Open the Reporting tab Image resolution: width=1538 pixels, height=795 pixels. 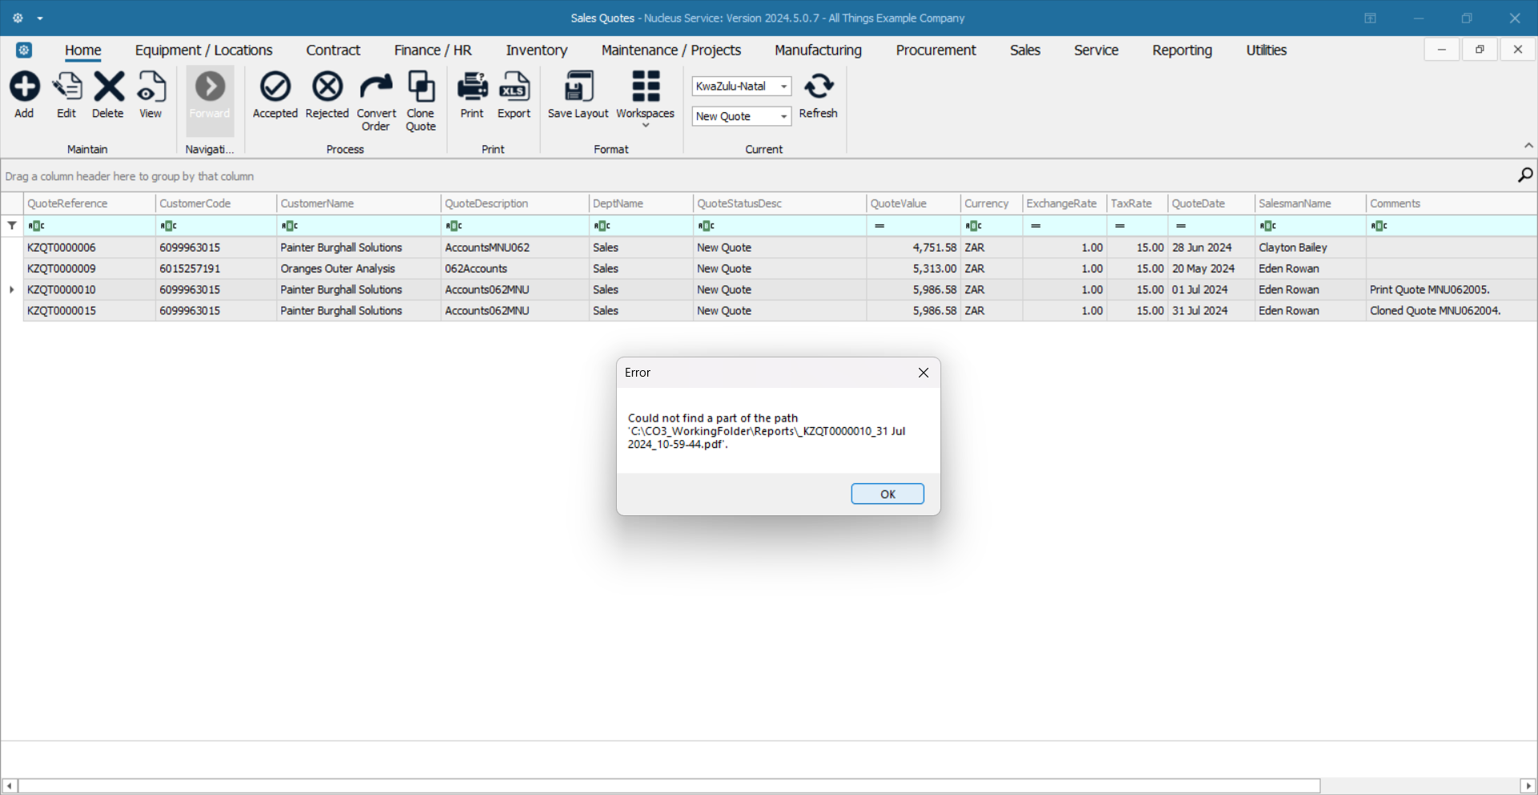[1182, 50]
